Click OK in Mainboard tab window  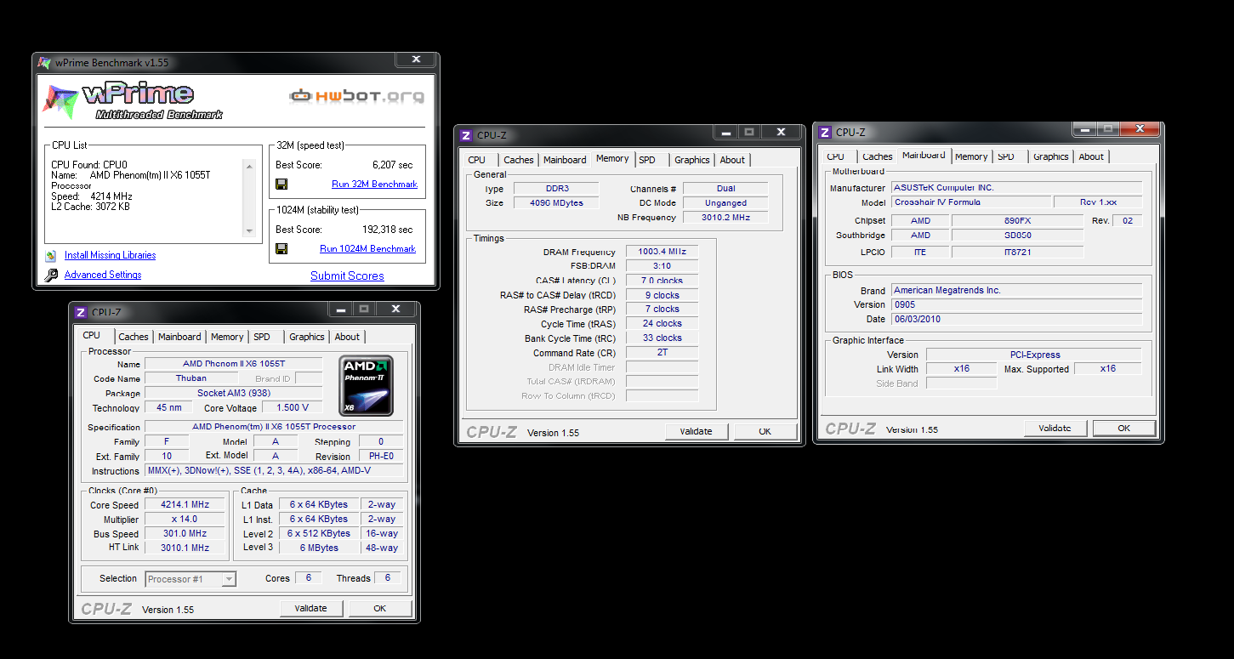[1123, 428]
